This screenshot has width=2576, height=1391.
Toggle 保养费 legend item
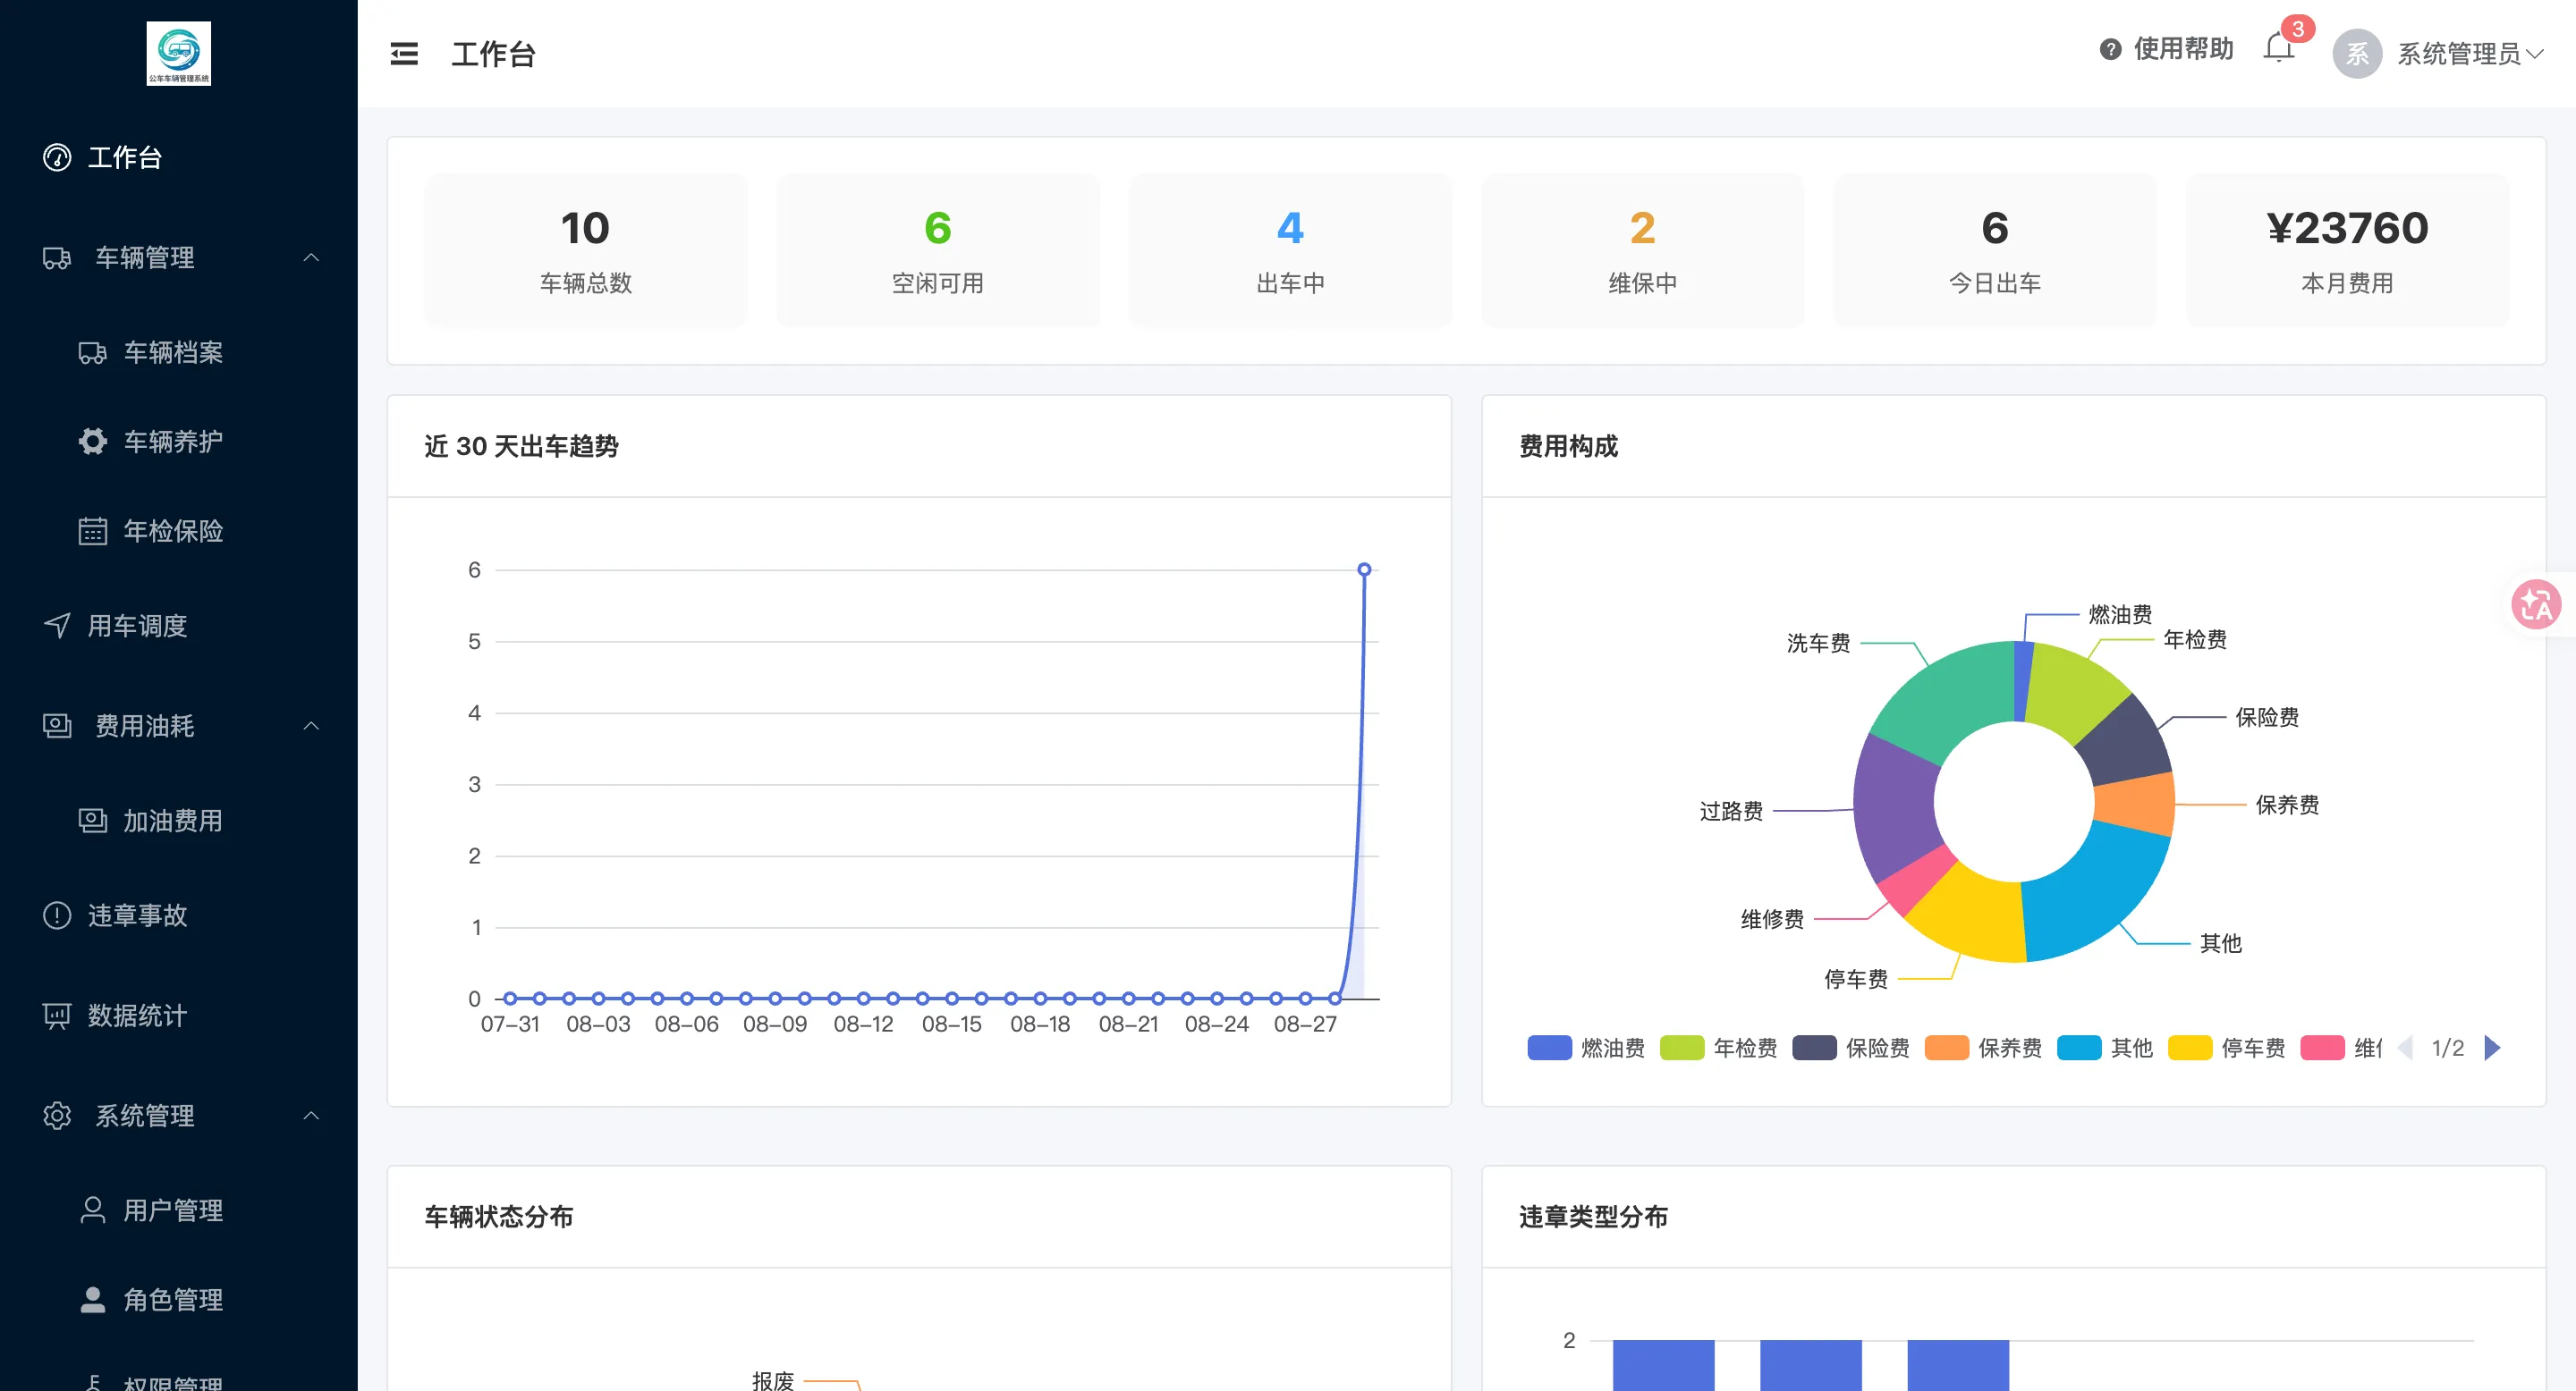coord(1983,1047)
